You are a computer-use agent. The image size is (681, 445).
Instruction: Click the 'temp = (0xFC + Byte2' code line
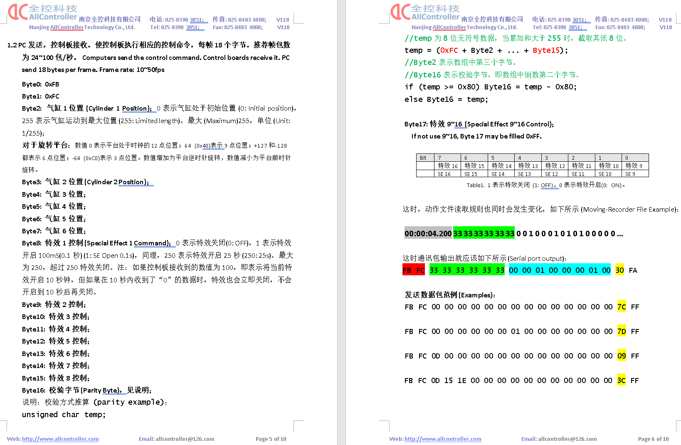(x=486, y=50)
